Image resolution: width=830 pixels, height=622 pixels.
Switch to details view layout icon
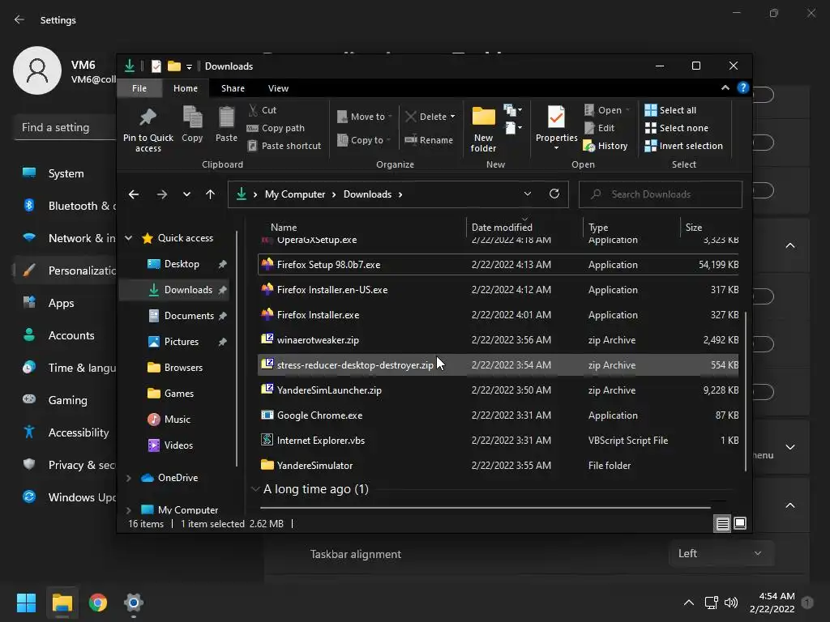pos(722,523)
